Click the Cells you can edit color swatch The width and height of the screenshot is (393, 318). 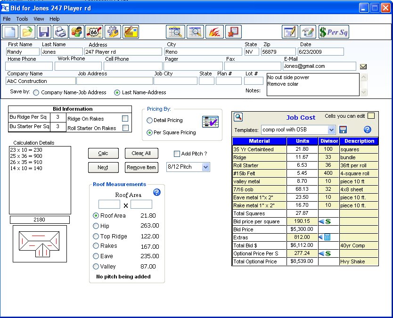371,116
